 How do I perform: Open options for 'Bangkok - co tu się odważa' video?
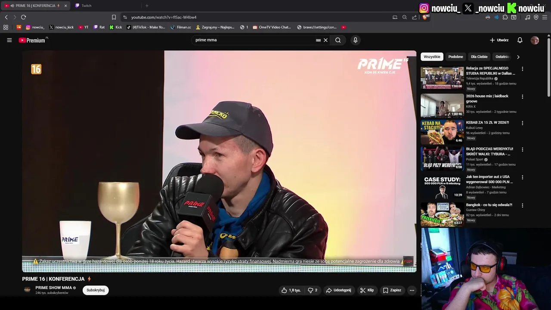coord(522,205)
